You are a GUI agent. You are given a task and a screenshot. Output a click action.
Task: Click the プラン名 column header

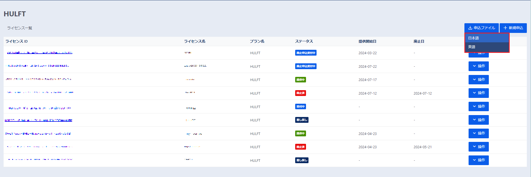pyautogui.click(x=257, y=41)
